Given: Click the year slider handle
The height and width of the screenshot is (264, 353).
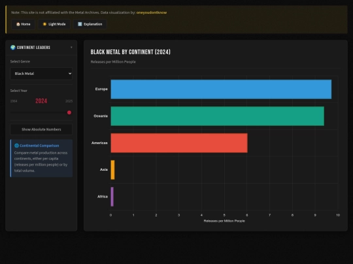Looking at the screenshot, I should coord(69,113).
